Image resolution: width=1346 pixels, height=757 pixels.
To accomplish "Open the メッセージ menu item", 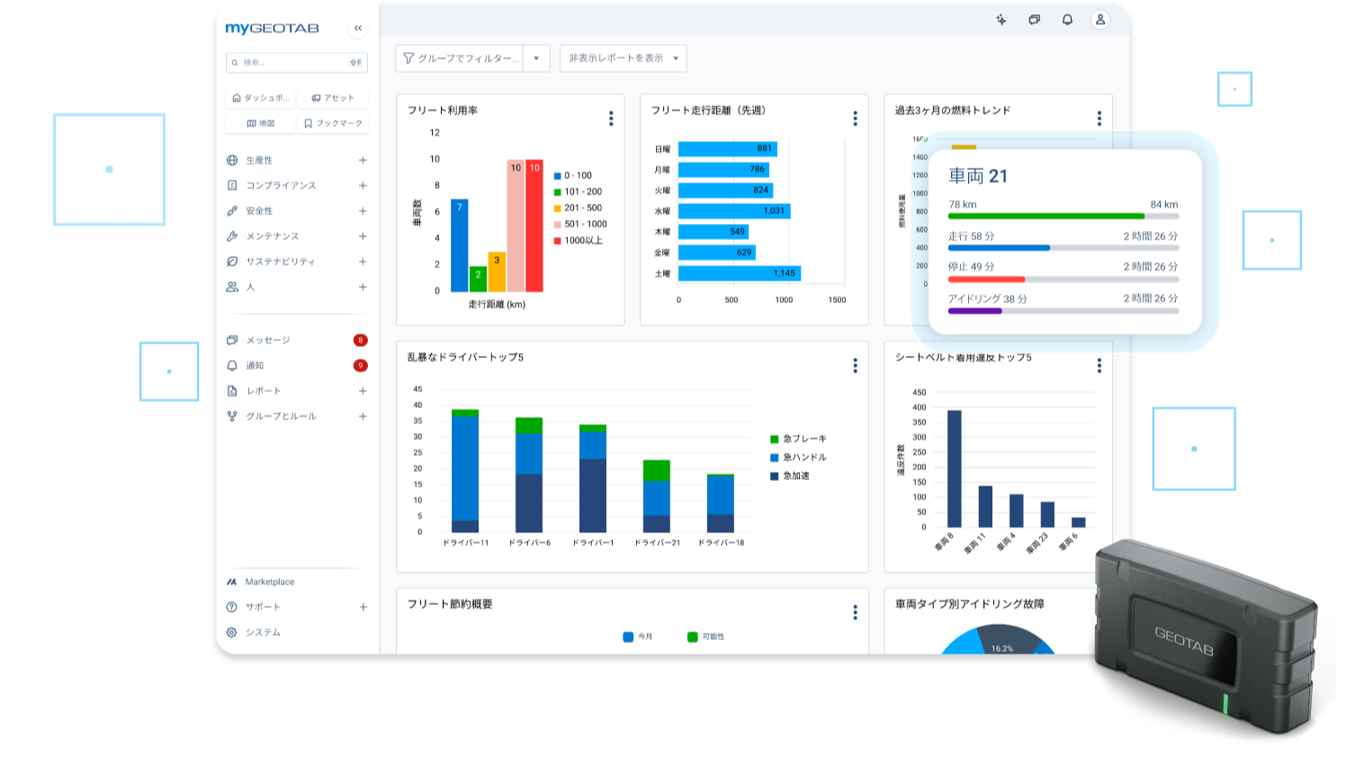I will point(297,340).
